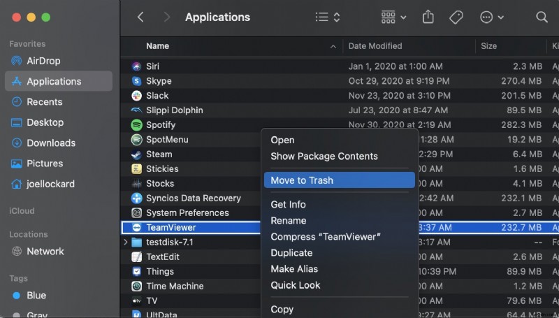Click the Search magnifier icon
This screenshot has width=559, height=318.
[542, 17]
